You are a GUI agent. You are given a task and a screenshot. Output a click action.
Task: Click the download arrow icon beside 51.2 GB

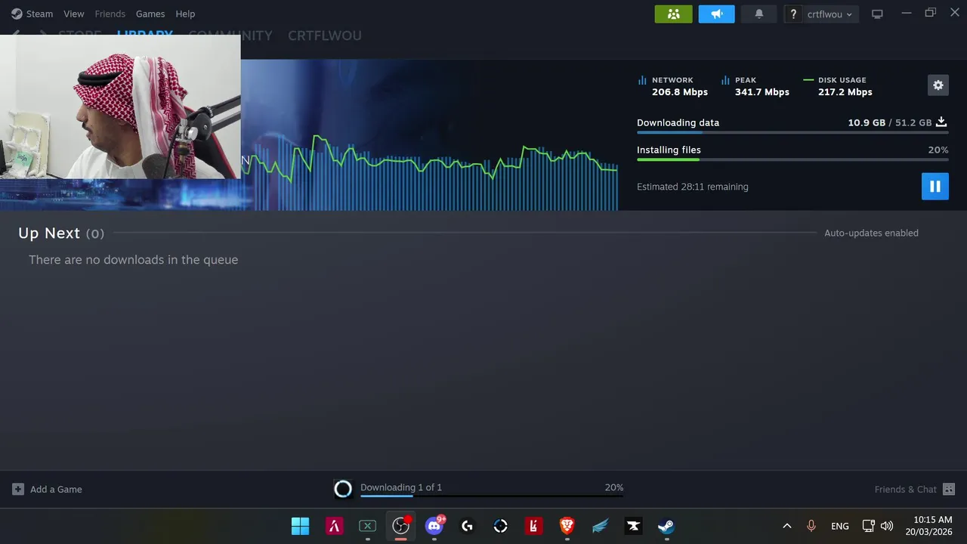tap(941, 122)
